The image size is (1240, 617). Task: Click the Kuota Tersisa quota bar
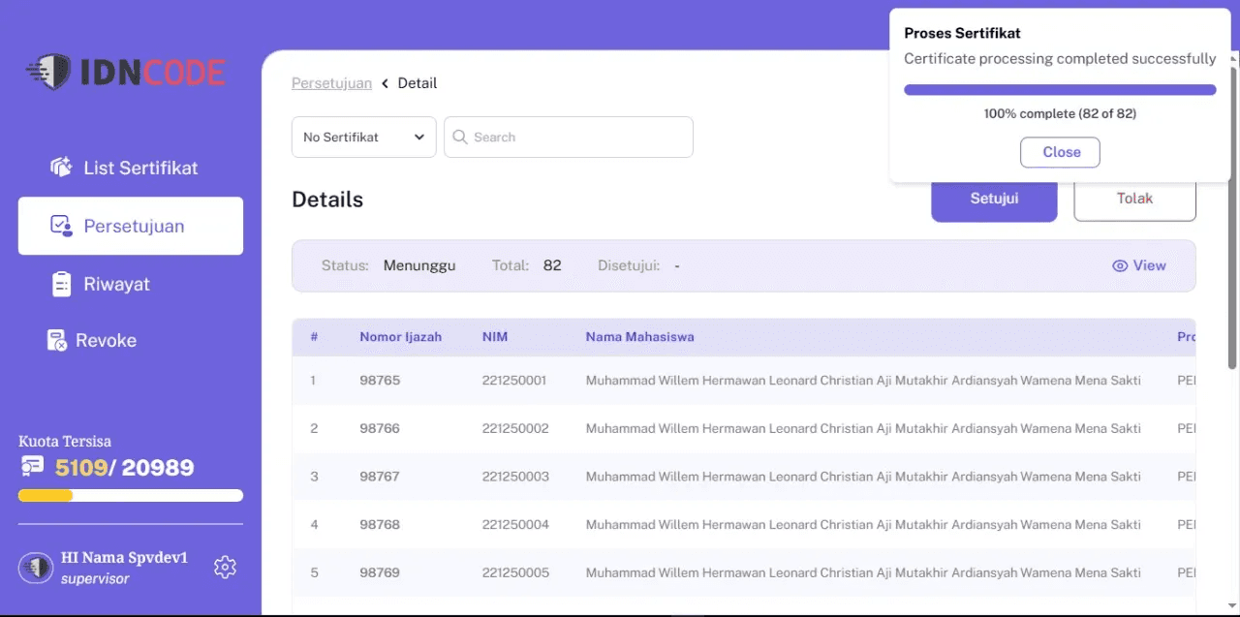(x=131, y=495)
